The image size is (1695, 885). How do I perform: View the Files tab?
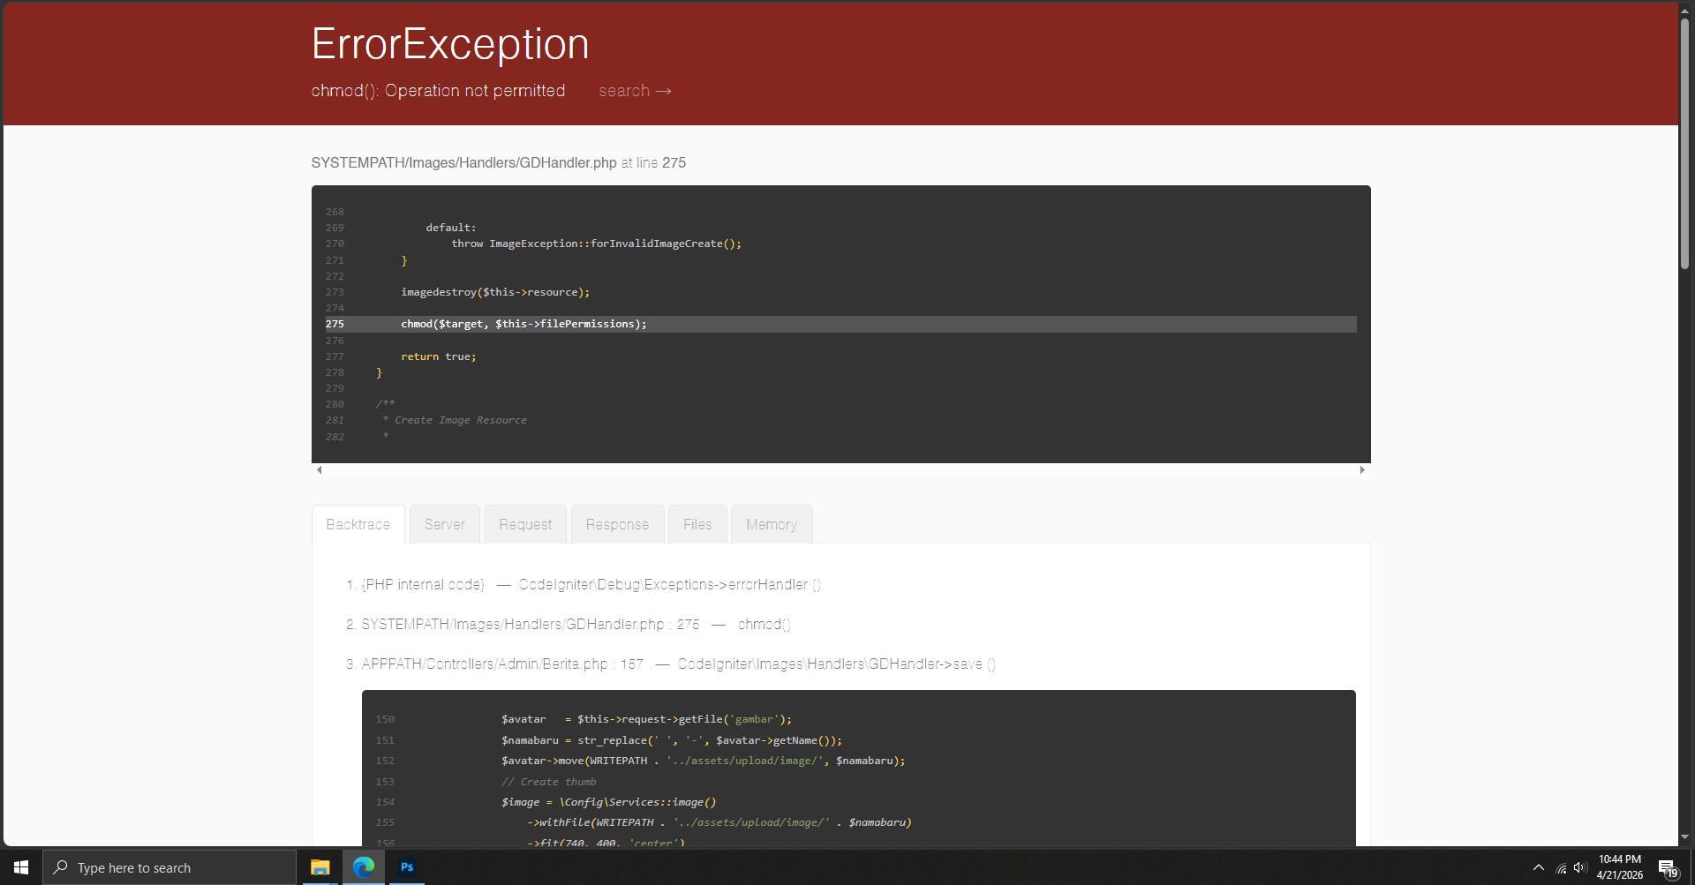697,524
